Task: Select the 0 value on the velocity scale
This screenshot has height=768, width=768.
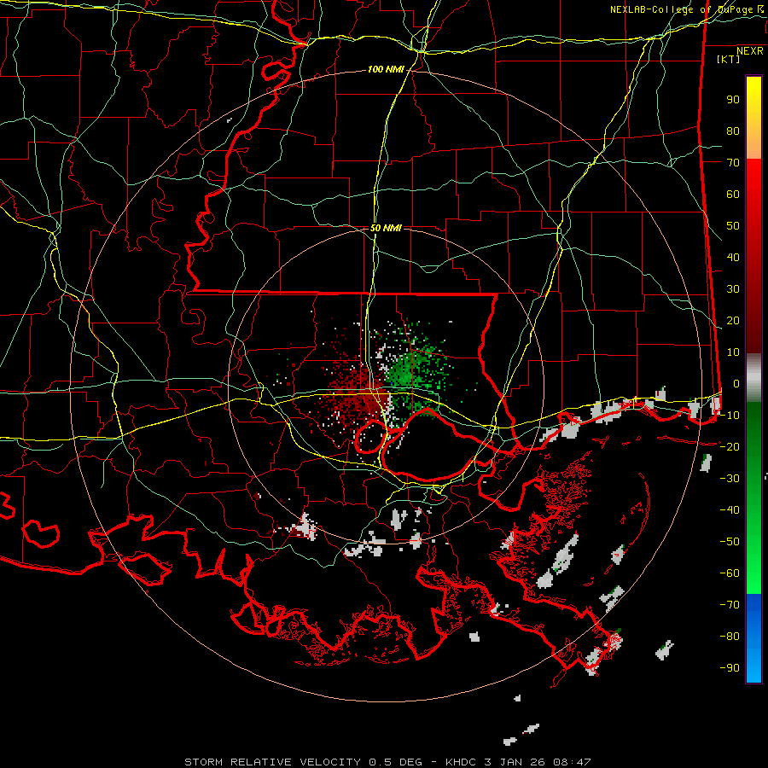Action: 736,384
